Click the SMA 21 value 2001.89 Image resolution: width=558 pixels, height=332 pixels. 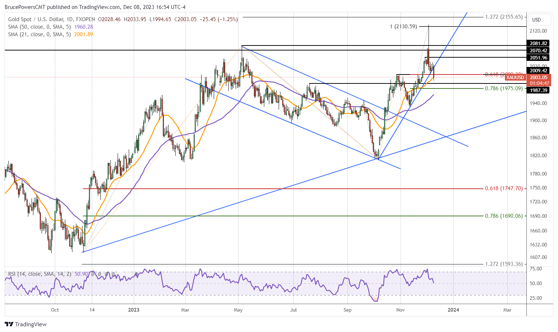[x=84, y=34]
